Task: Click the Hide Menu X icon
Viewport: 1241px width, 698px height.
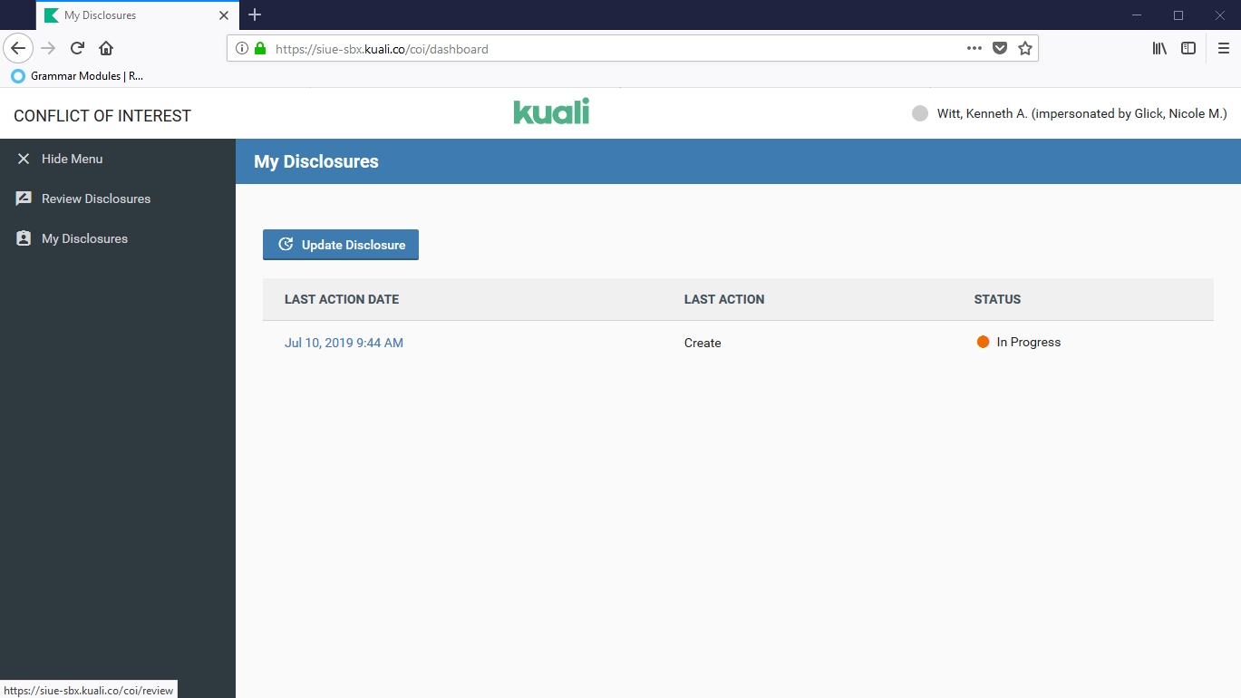Action: pos(24,159)
